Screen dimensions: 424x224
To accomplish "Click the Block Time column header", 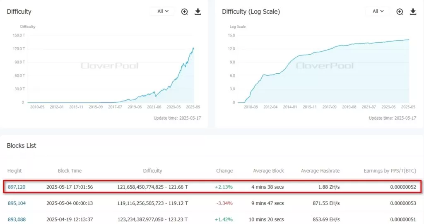I will point(70,171).
